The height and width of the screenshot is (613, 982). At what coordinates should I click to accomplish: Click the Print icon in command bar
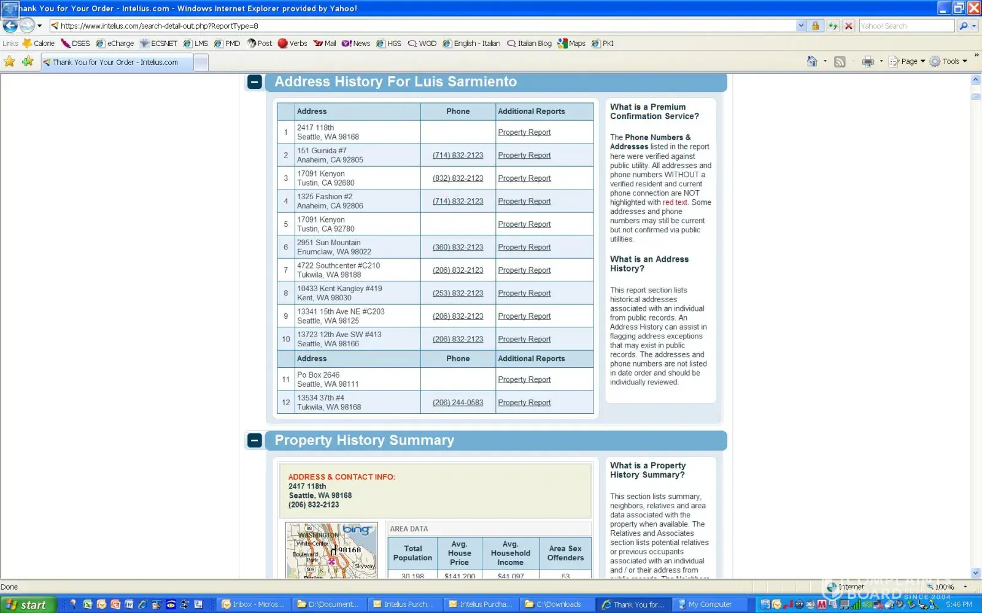[868, 61]
